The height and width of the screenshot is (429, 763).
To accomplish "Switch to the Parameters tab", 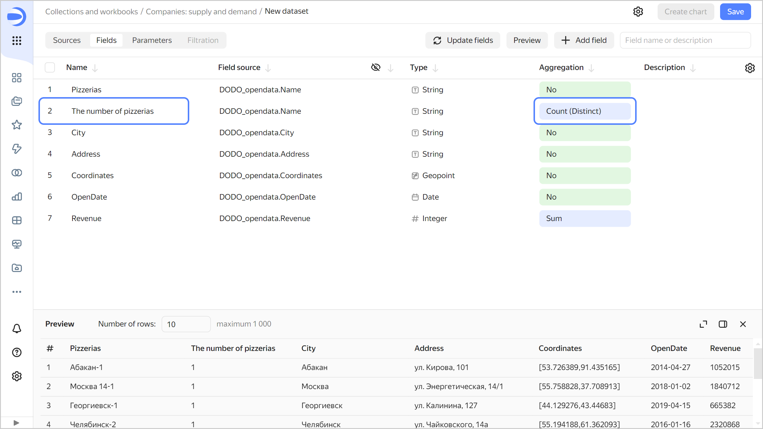I will point(152,40).
